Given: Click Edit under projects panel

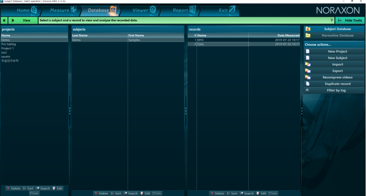Looking at the screenshot, I should (58, 188).
